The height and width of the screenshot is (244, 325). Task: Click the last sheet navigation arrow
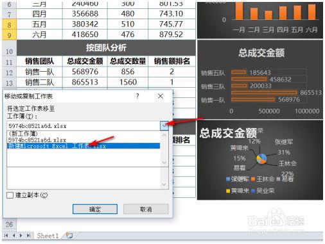[x=28, y=236]
